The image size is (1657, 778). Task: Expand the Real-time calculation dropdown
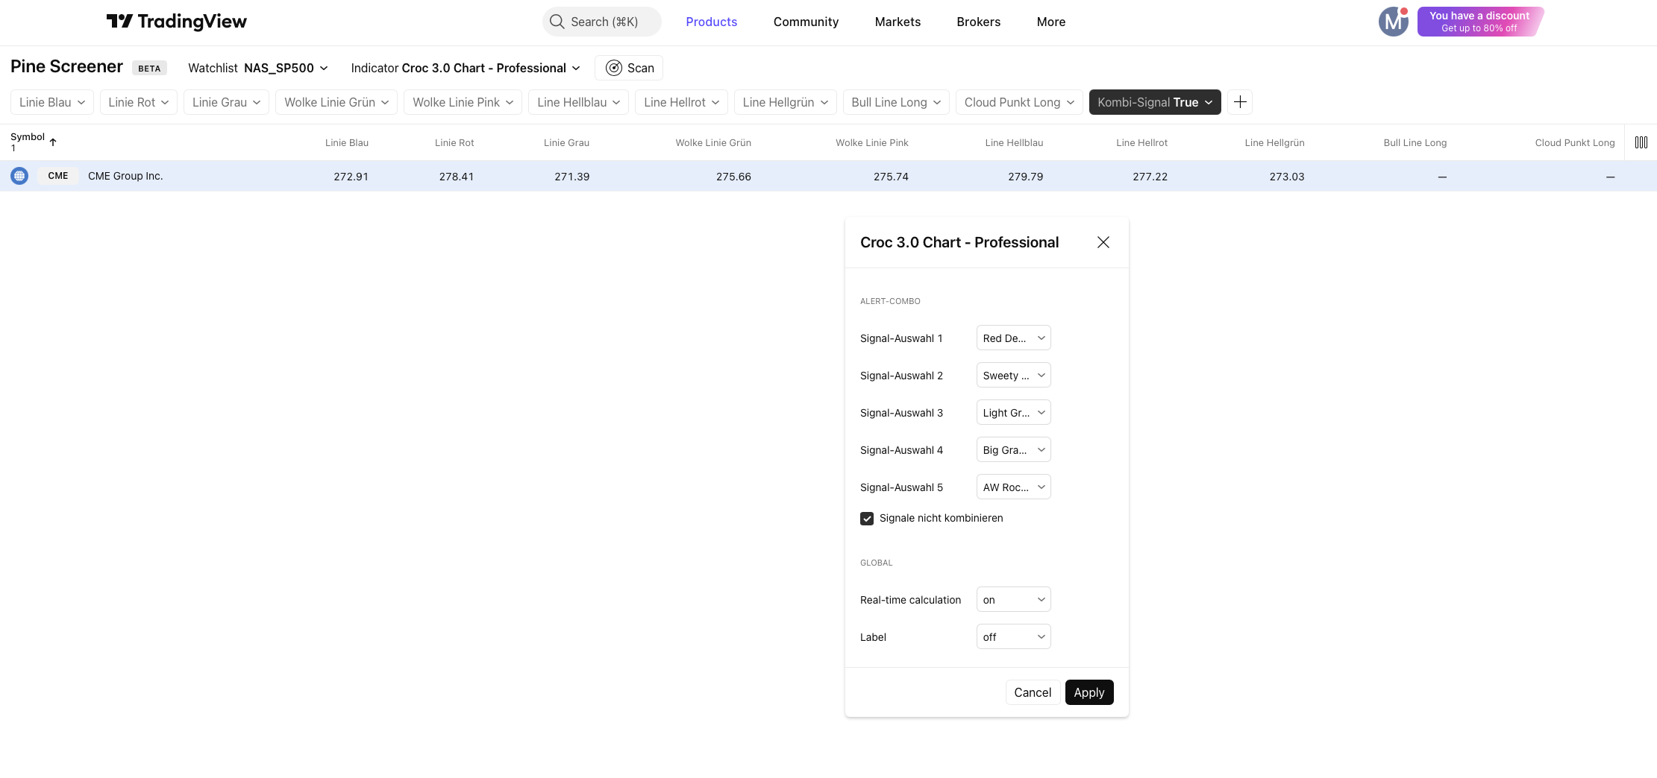[1013, 600]
